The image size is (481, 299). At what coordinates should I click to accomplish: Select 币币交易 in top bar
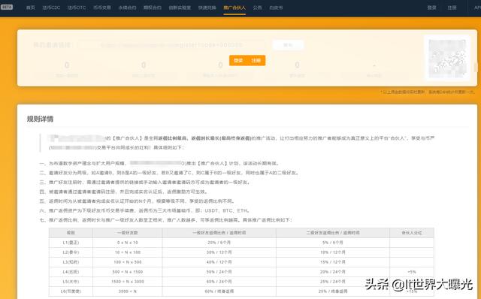[x=102, y=8]
